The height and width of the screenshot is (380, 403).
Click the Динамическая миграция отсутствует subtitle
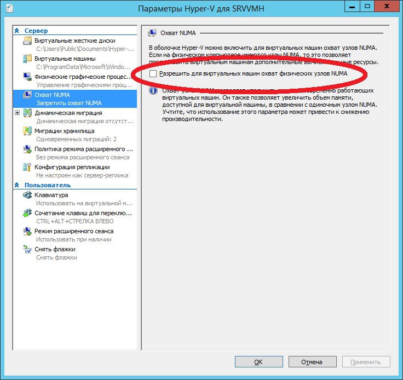coord(85,121)
